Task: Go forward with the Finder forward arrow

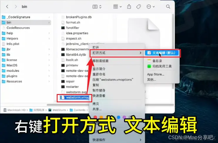Action: point(16,6)
